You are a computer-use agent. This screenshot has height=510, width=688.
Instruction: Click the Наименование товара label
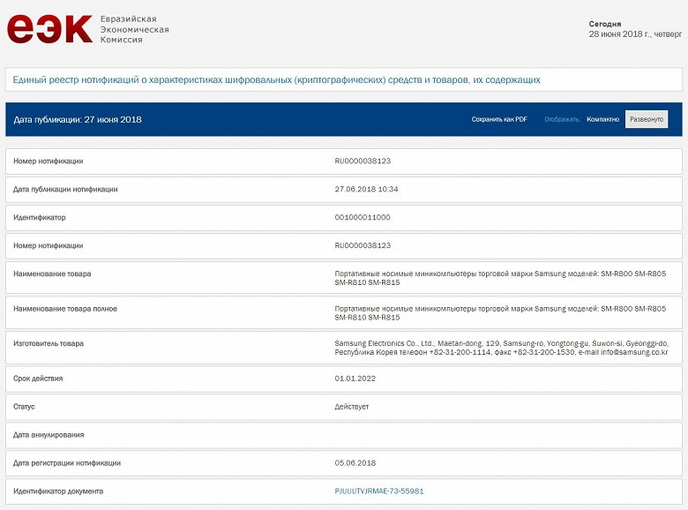coord(52,274)
